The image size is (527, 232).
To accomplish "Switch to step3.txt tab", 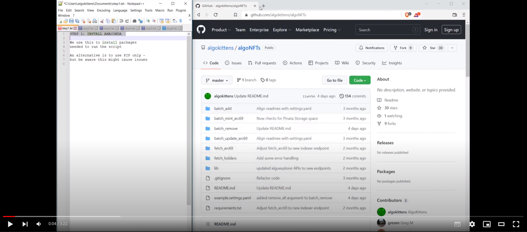I will [109, 28].
